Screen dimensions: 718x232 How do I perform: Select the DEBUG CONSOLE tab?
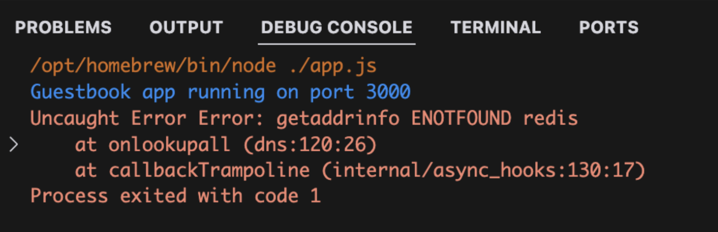point(336,28)
